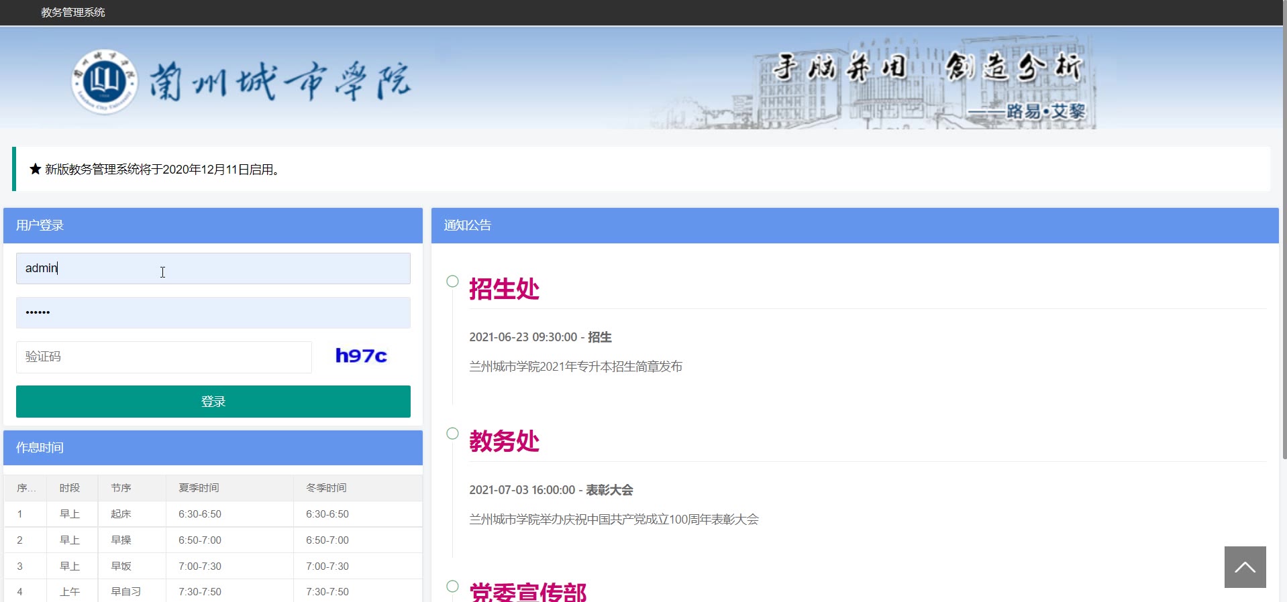The image size is (1287, 602).
Task: Click the circle marker beside 党委宣传部
Action: [x=452, y=586]
